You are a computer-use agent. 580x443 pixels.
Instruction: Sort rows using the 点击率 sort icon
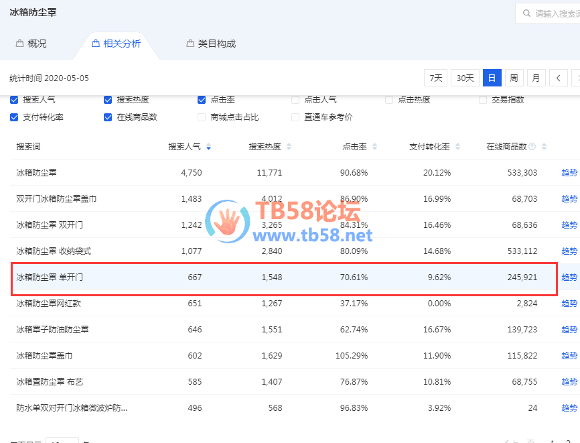coord(374,147)
